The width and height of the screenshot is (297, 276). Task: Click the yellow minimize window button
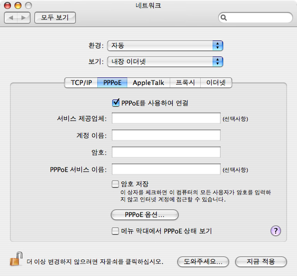tap(18, 5)
